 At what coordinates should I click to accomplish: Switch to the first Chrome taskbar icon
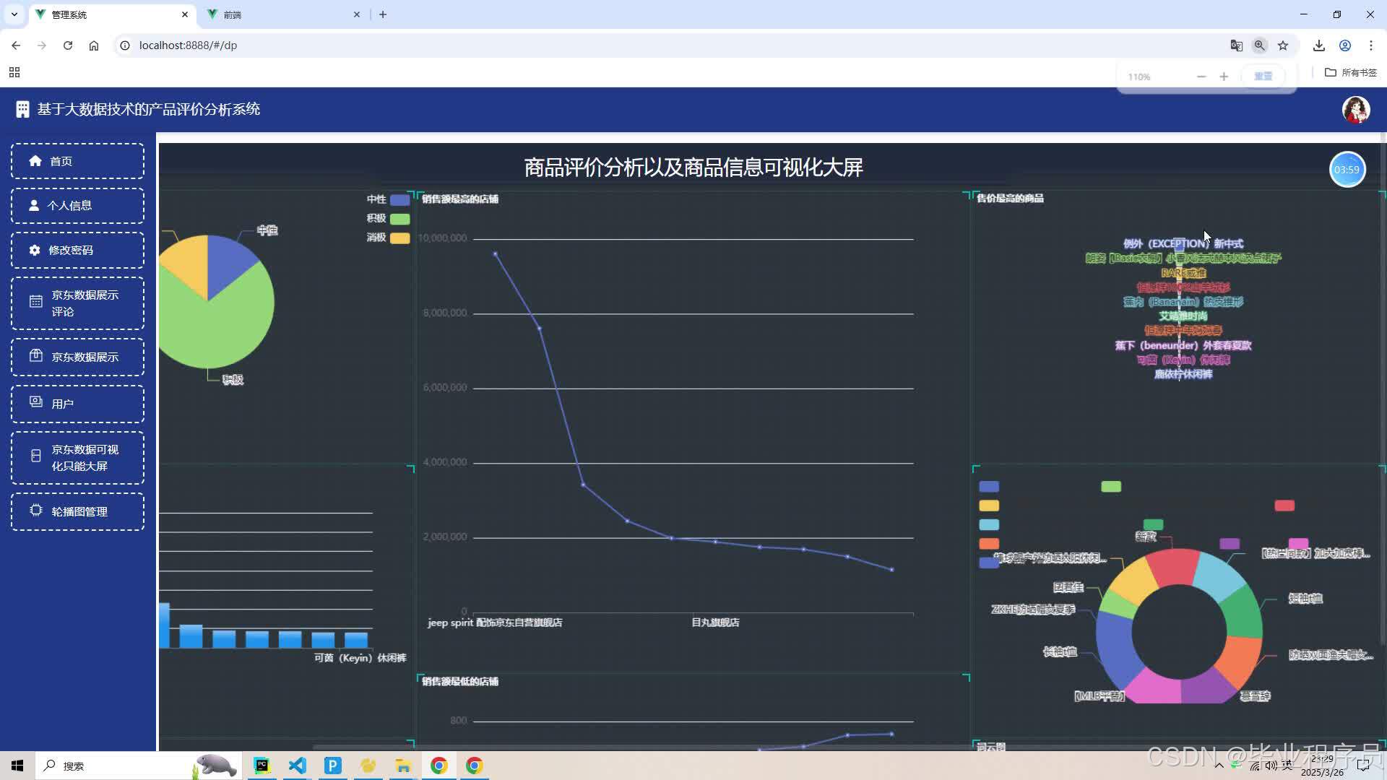438,766
